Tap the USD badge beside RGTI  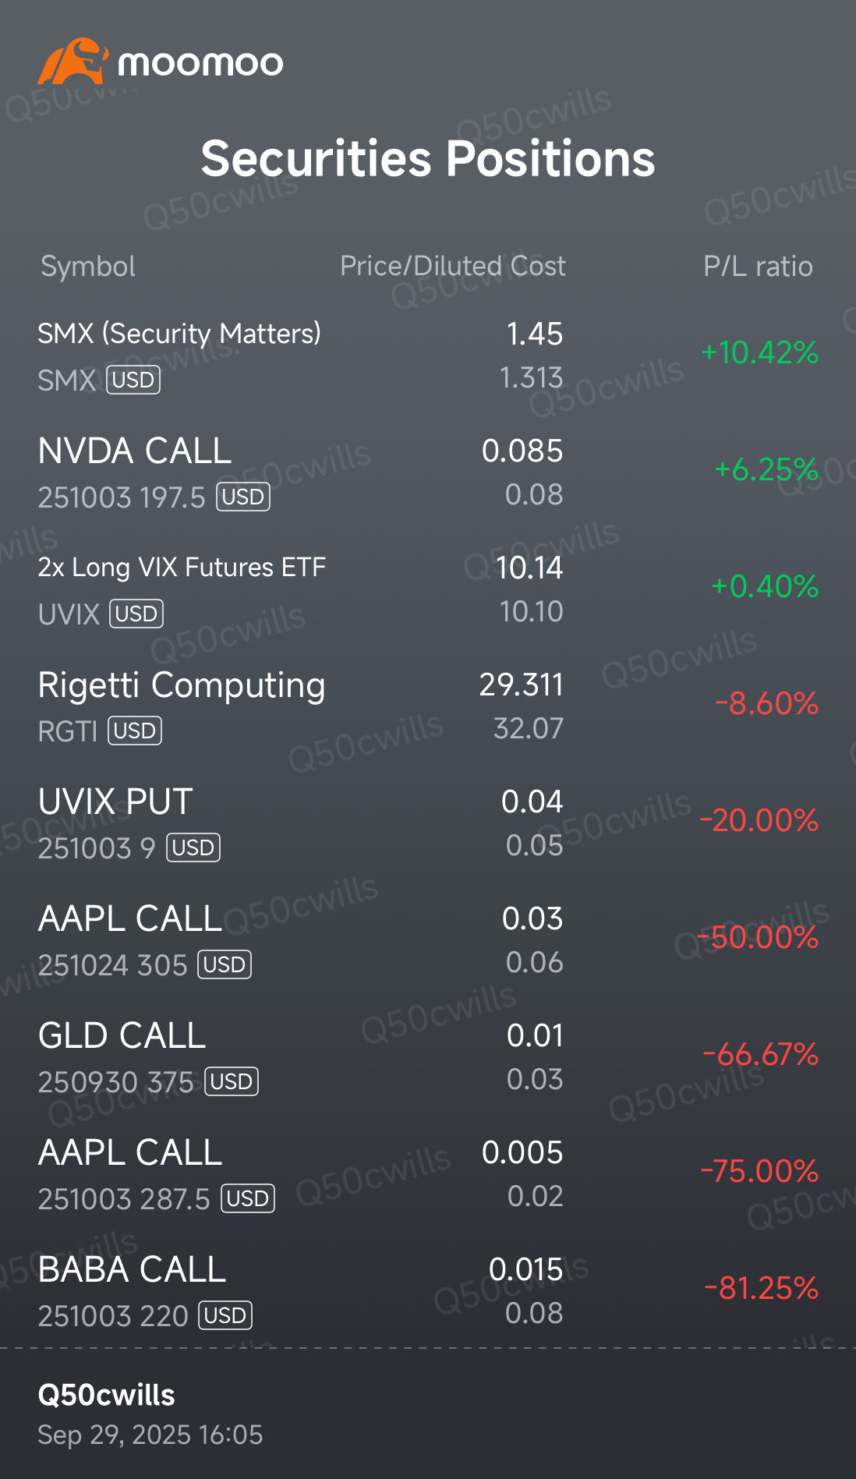tap(135, 731)
